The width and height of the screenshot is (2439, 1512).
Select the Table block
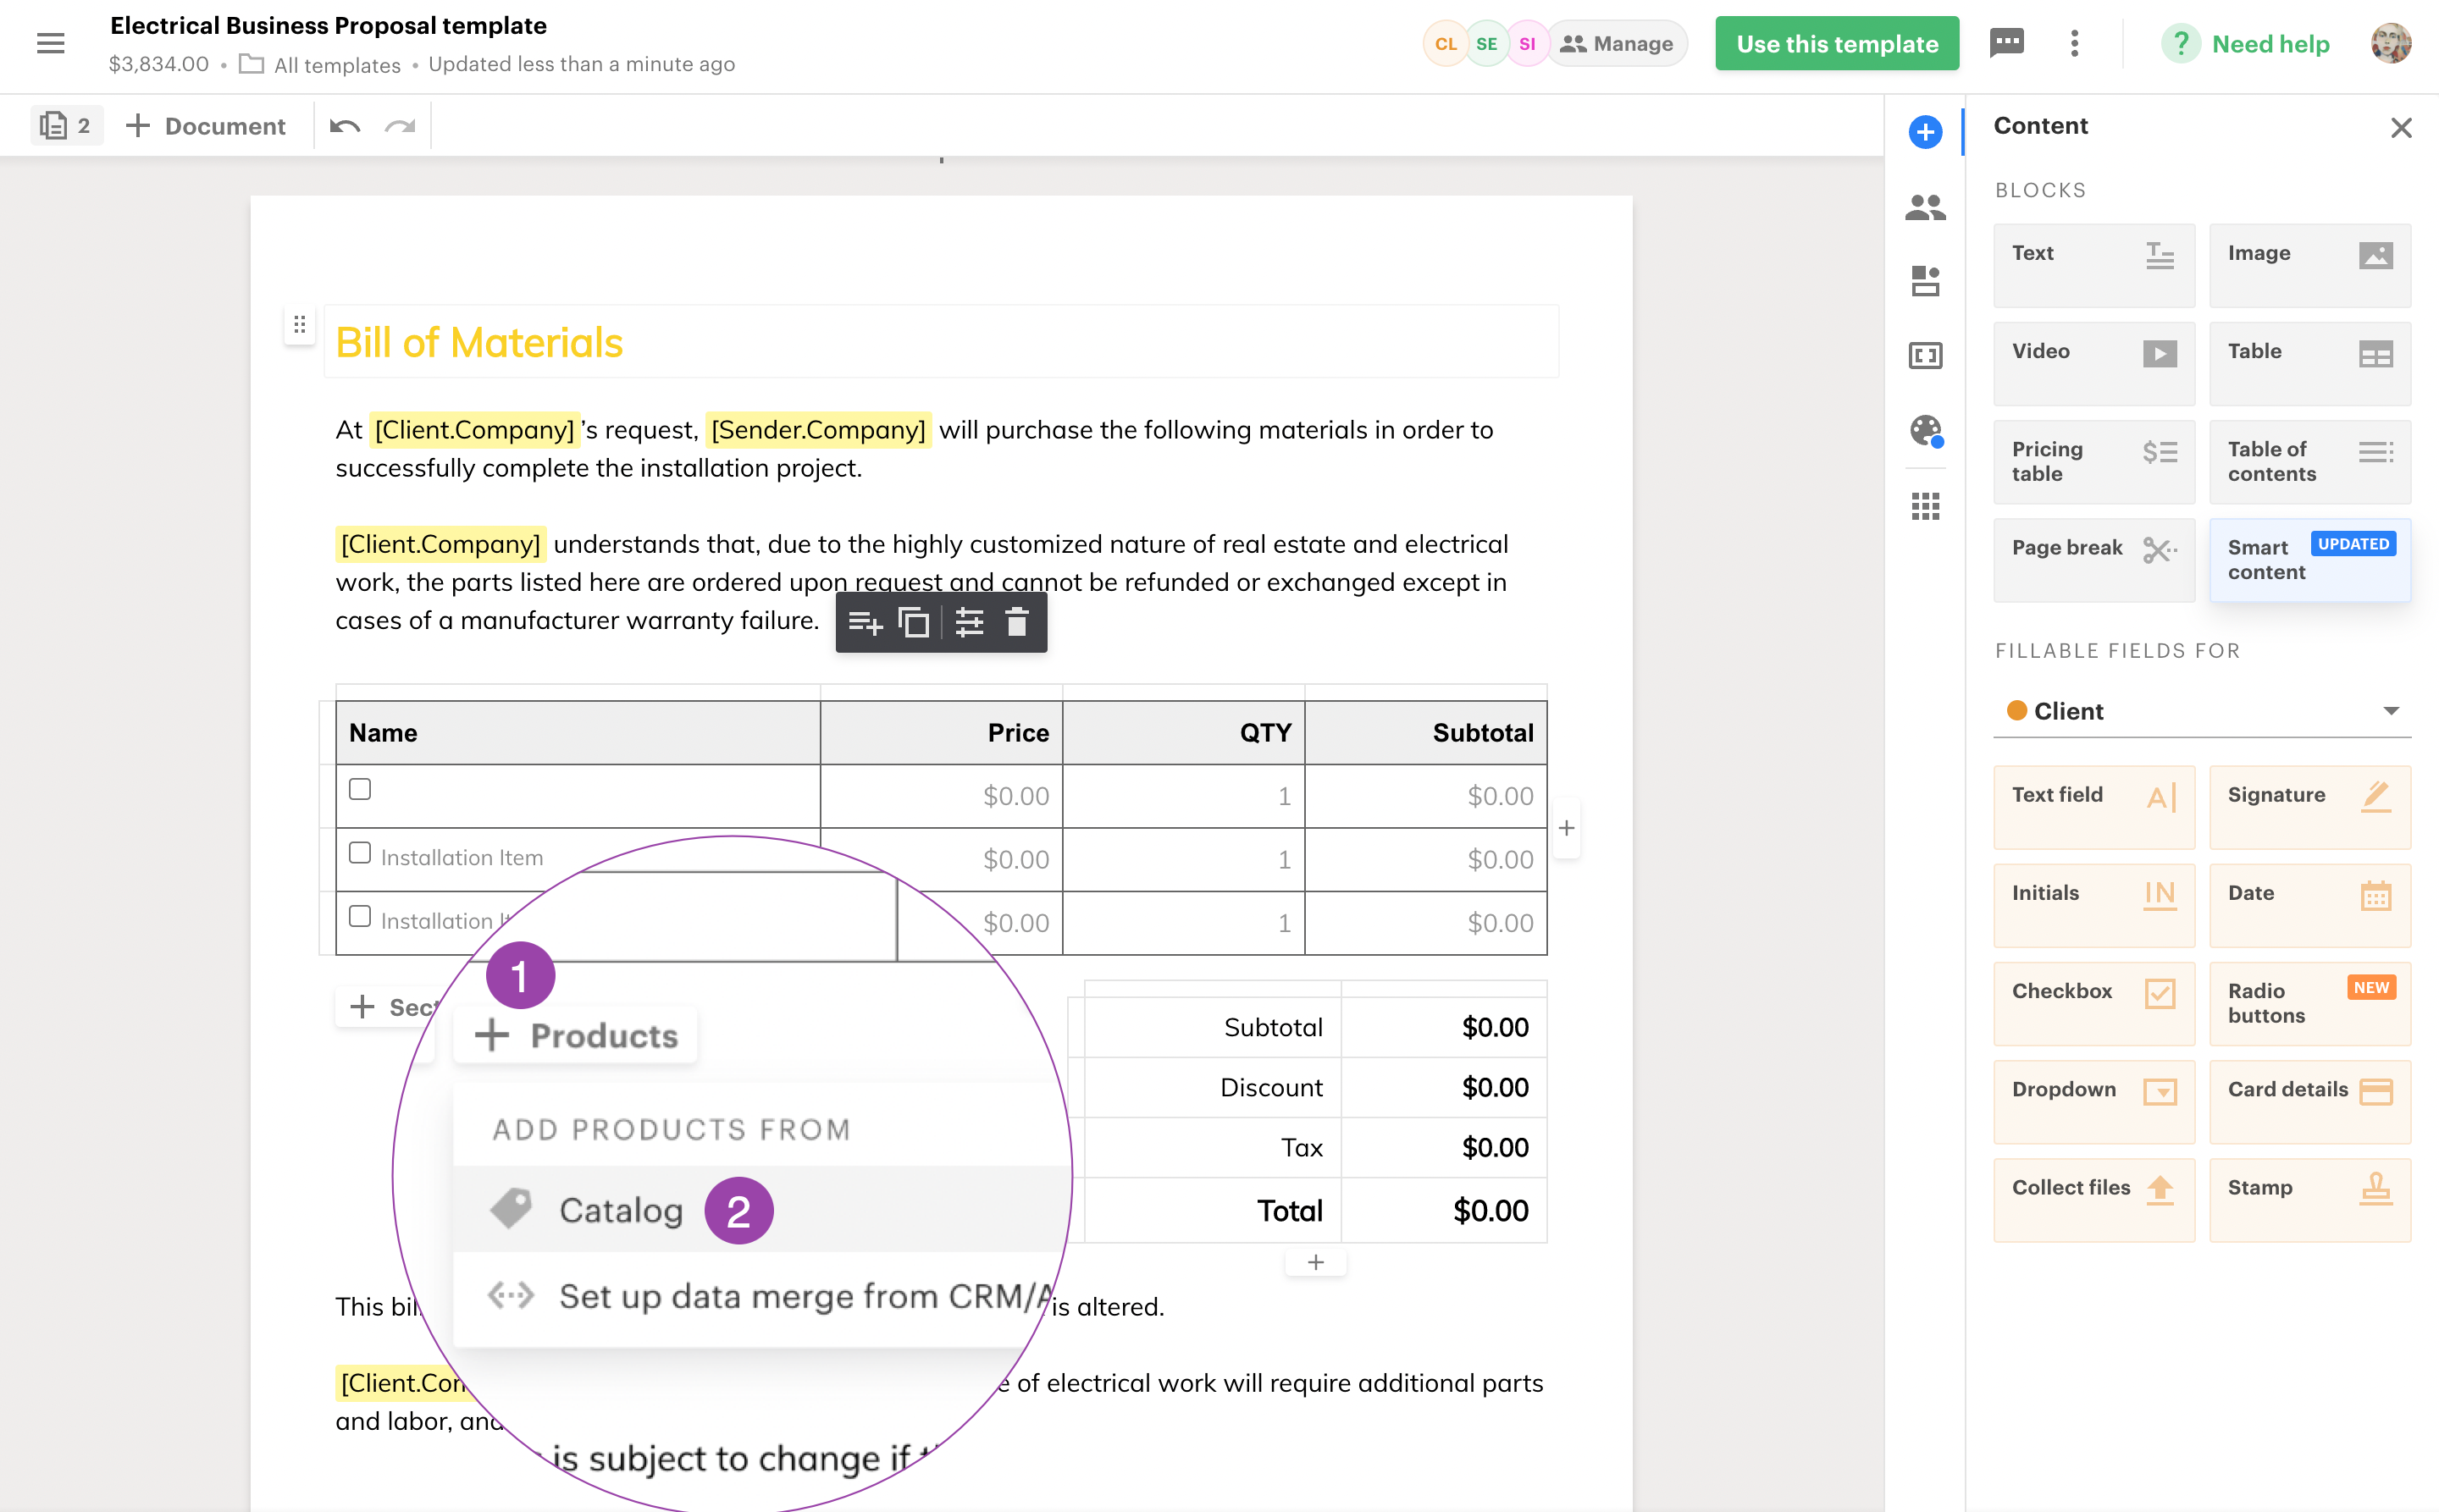tap(2310, 363)
